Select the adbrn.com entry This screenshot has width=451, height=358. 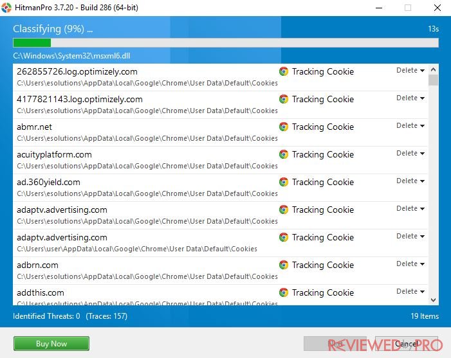coord(220,271)
